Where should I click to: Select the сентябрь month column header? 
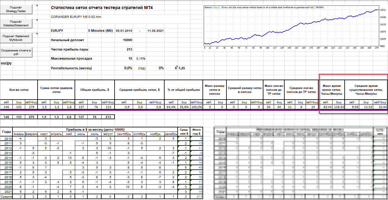click(x=123, y=134)
